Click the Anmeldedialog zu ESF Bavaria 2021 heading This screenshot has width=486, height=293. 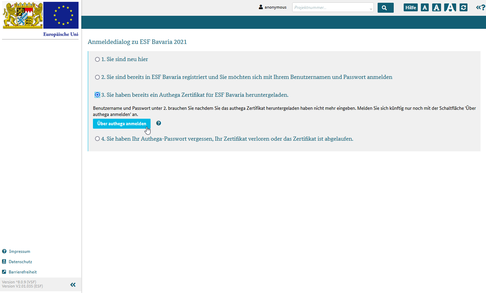[x=137, y=42]
